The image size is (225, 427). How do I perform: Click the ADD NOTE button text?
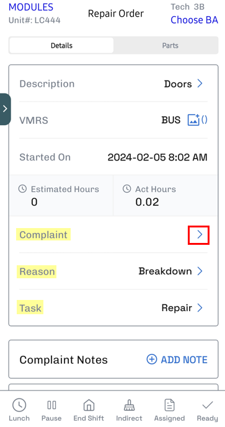coord(184,359)
